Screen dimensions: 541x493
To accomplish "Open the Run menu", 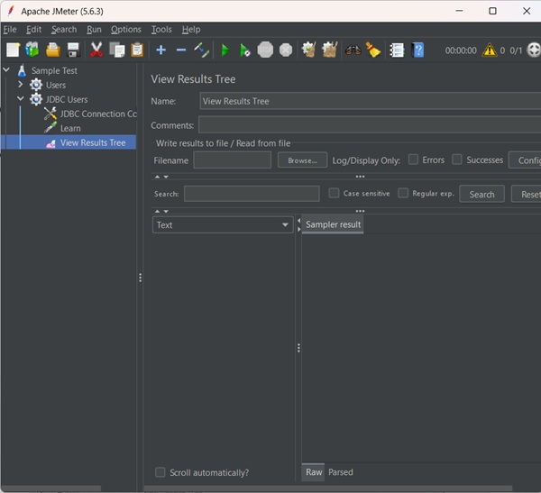I will 94,30.
